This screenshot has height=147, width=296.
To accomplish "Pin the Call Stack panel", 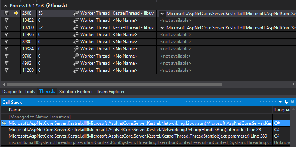I will point(286,102).
